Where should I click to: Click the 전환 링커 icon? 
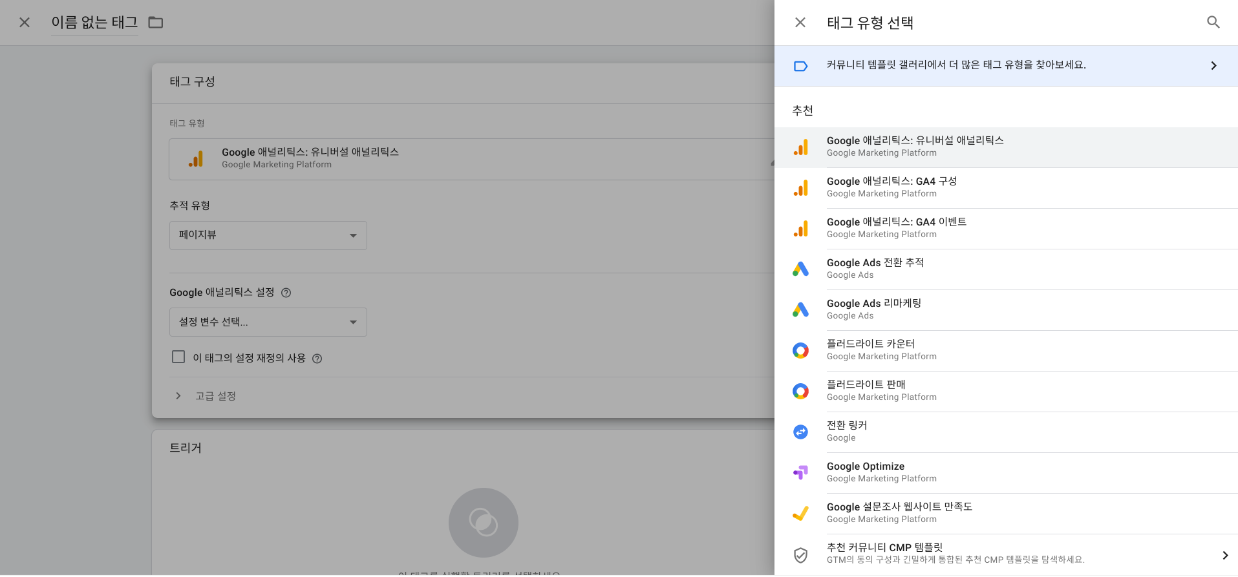point(800,432)
